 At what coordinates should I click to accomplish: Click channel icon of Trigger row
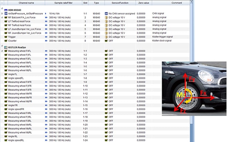pyautogui.click(x=6, y=37)
